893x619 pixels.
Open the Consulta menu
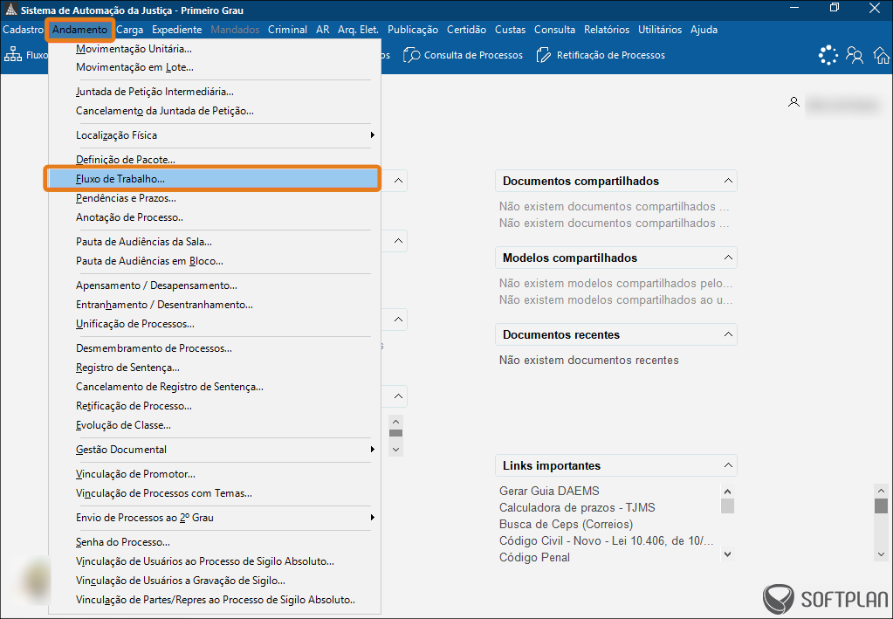554,30
